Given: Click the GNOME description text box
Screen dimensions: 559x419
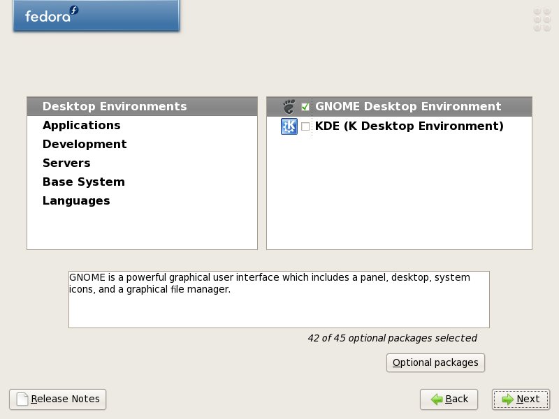Looking at the screenshot, I should [279, 300].
